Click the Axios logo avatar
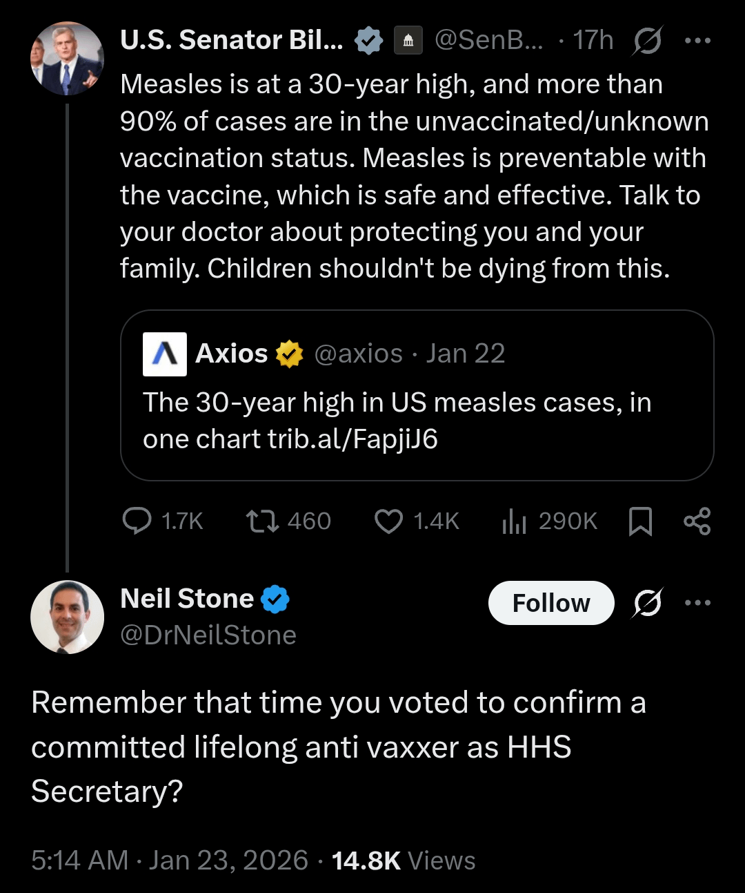The width and height of the screenshot is (745, 893). tap(164, 354)
